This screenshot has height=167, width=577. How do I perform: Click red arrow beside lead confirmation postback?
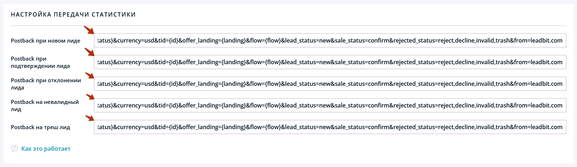[89, 52]
